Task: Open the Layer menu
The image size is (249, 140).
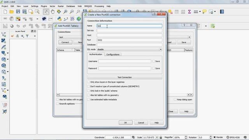Action: [x=26, y=6]
